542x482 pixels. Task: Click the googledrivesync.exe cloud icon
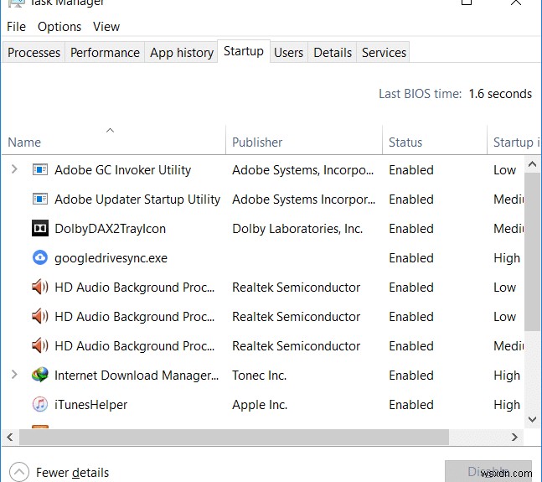point(39,258)
